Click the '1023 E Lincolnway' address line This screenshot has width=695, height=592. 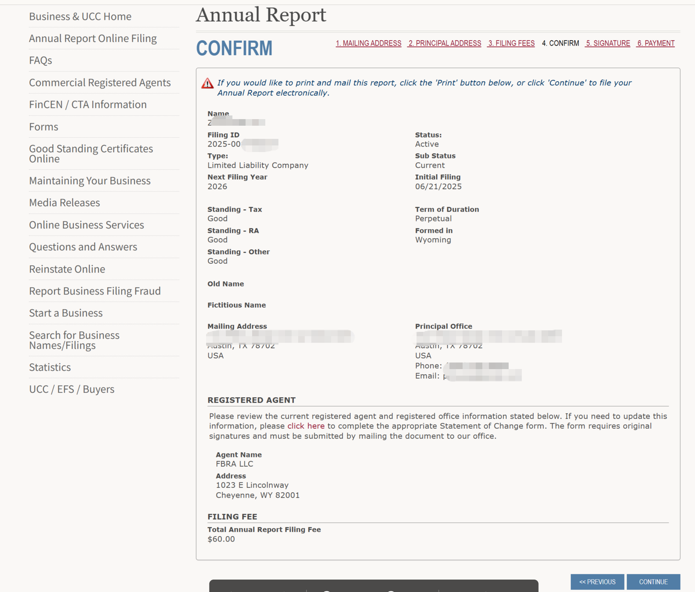point(252,485)
